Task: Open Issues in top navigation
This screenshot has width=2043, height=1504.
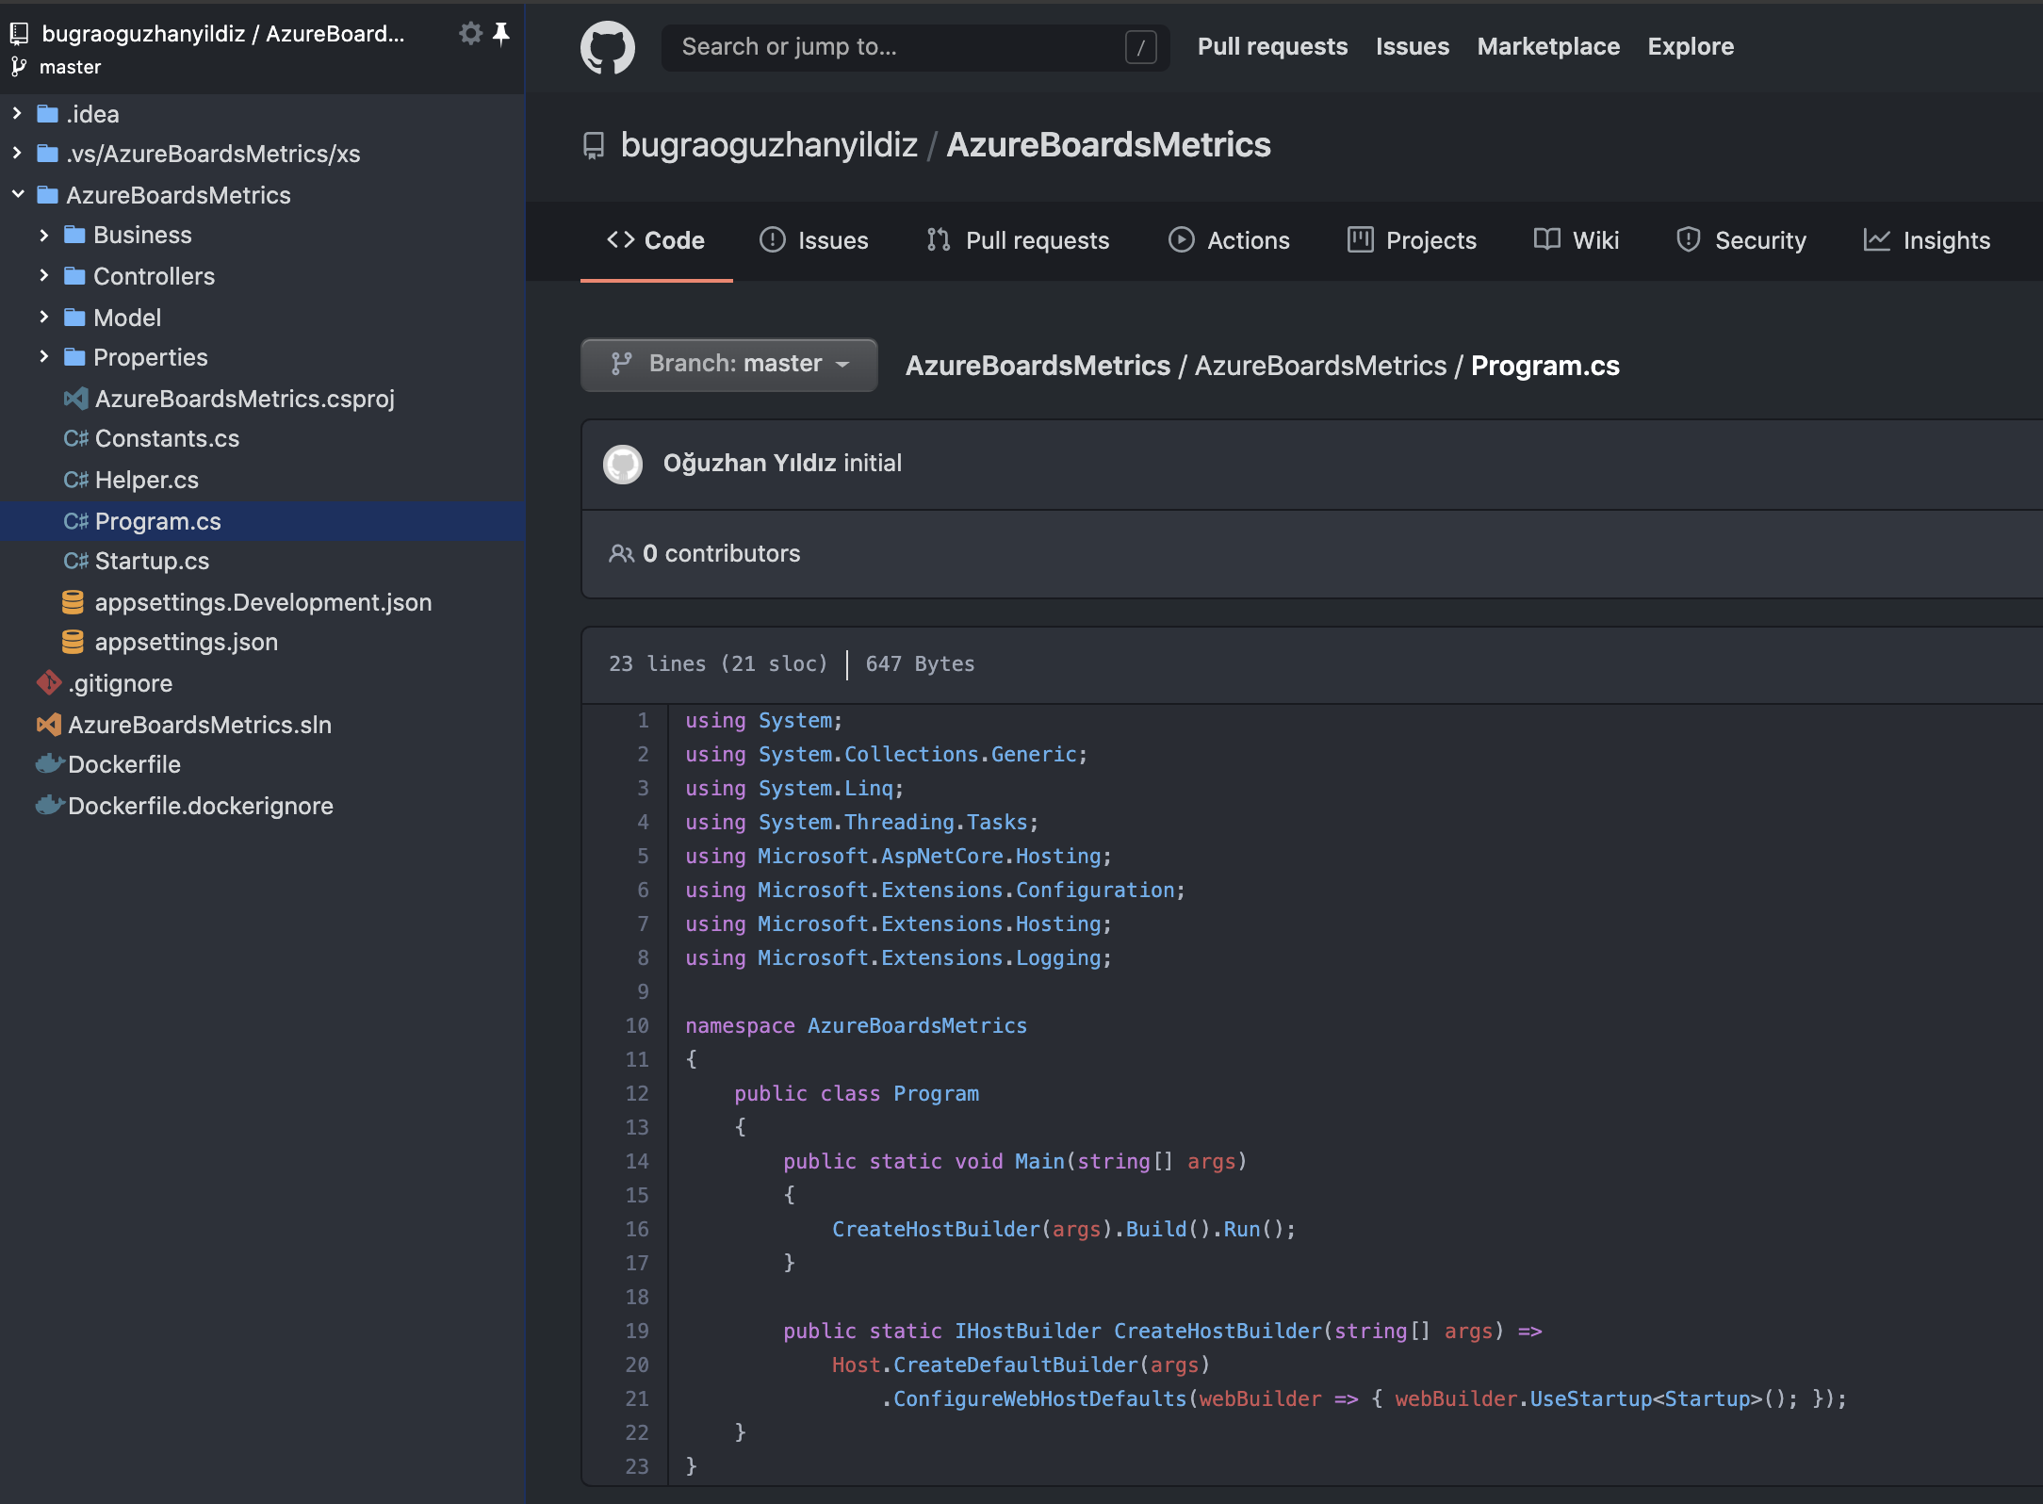Action: point(1412,47)
